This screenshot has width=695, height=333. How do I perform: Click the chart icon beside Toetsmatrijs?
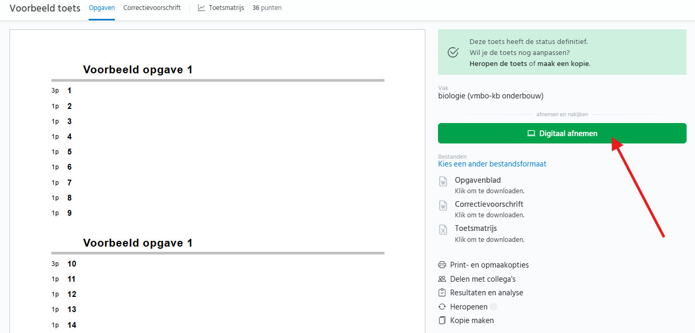(x=201, y=8)
